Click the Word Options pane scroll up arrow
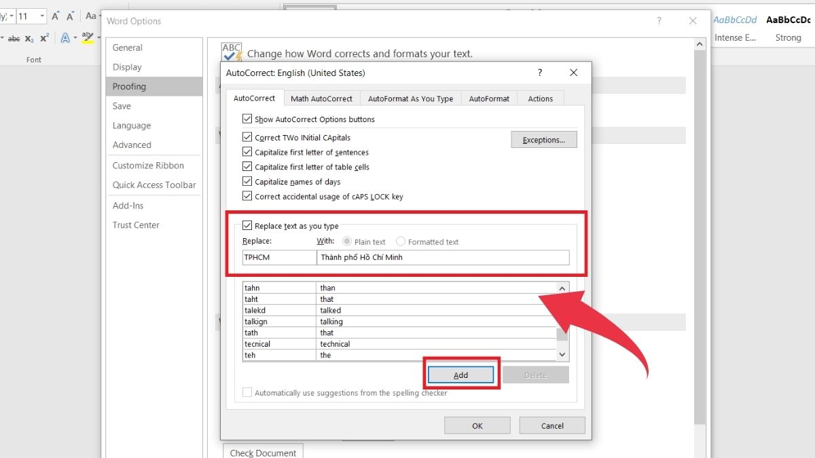This screenshot has width=815, height=458. (700, 45)
